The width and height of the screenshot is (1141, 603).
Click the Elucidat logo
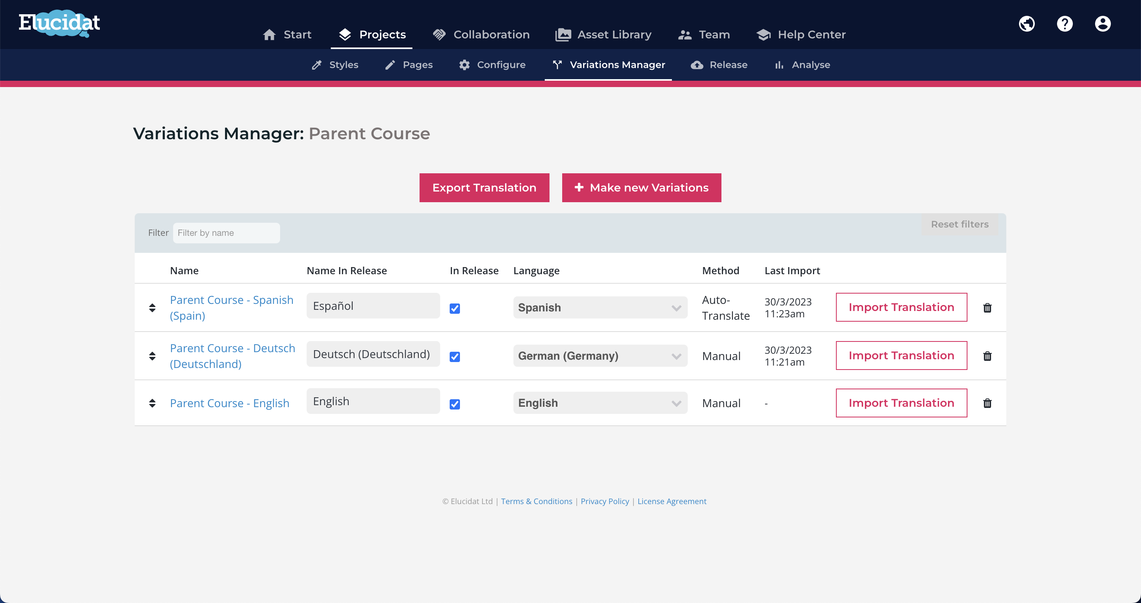59,23
